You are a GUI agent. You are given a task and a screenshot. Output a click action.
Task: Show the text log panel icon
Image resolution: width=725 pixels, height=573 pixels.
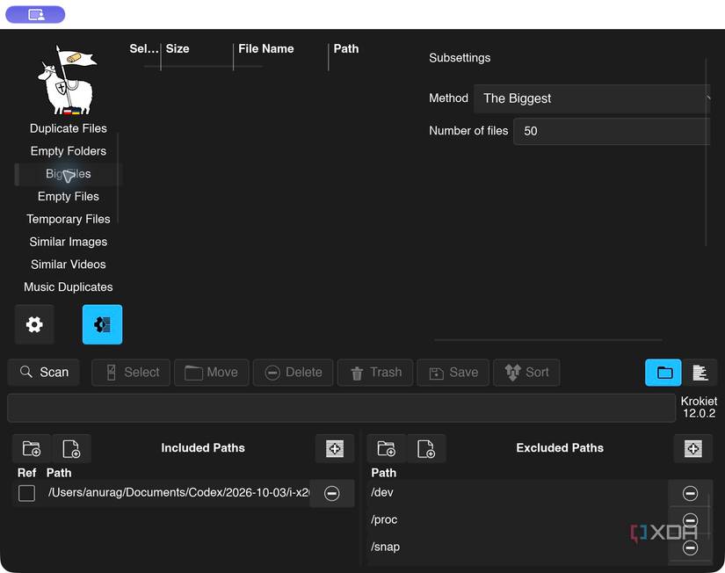[x=700, y=373]
